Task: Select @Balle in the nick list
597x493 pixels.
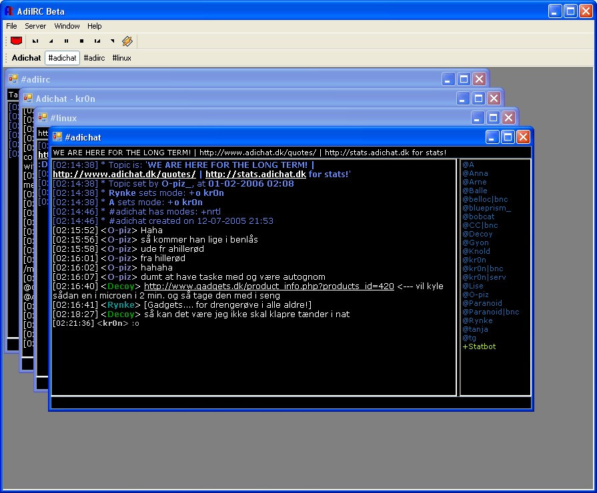Action: click(x=475, y=191)
